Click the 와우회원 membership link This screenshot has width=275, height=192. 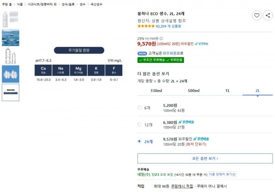point(169,53)
